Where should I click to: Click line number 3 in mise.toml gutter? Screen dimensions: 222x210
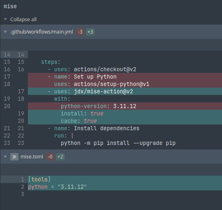pyautogui.click(x=23, y=194)
